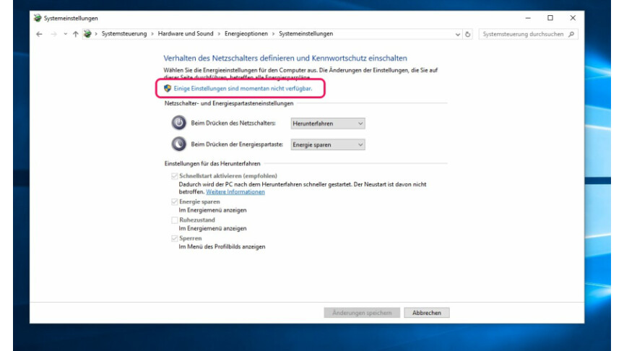The width and height of the screenshot is (624, 351).
Task: Click label Beim Drücken des Netzschalters
Action: [x=233, y=123]
